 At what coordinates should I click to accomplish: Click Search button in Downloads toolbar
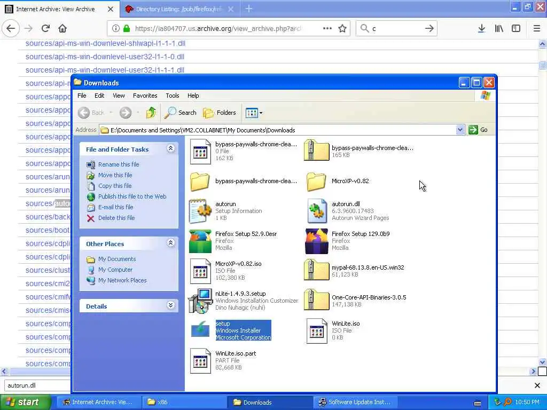[x=181, y=113]
